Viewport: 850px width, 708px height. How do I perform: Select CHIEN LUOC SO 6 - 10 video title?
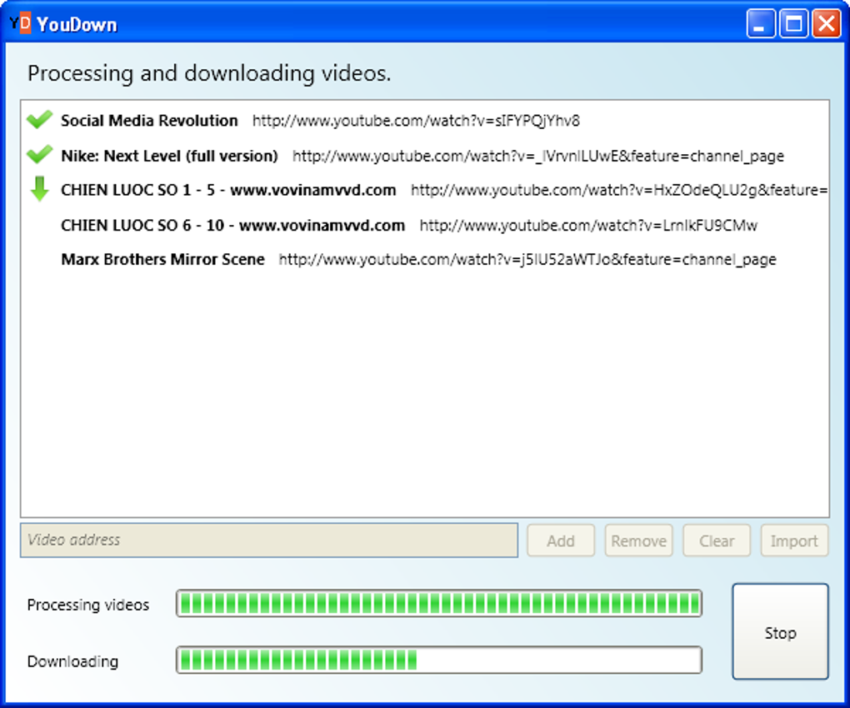[x=233, y=226]
